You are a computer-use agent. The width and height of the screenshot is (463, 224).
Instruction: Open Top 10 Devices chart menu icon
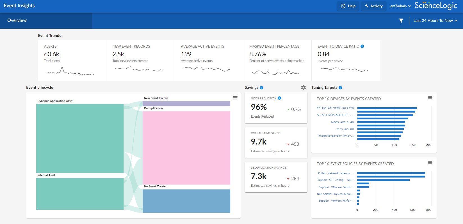click(430, 98)
